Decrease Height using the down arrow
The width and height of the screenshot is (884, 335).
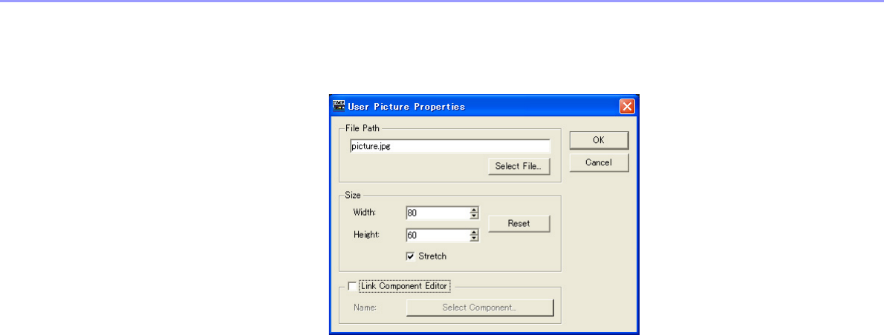[474, 239]
